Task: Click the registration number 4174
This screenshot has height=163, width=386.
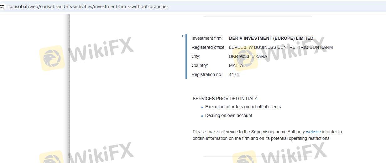Action: click(234, 74)
